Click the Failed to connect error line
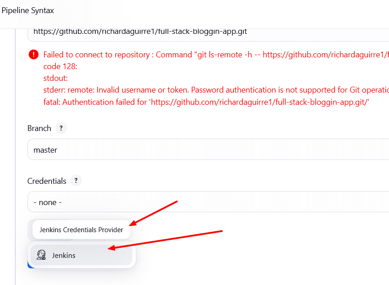This screenshot has width=389, height=285. pos(216,55)
